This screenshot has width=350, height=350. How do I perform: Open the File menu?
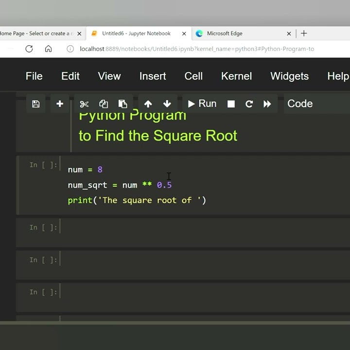pyautogui.click(x=34, y=76)
